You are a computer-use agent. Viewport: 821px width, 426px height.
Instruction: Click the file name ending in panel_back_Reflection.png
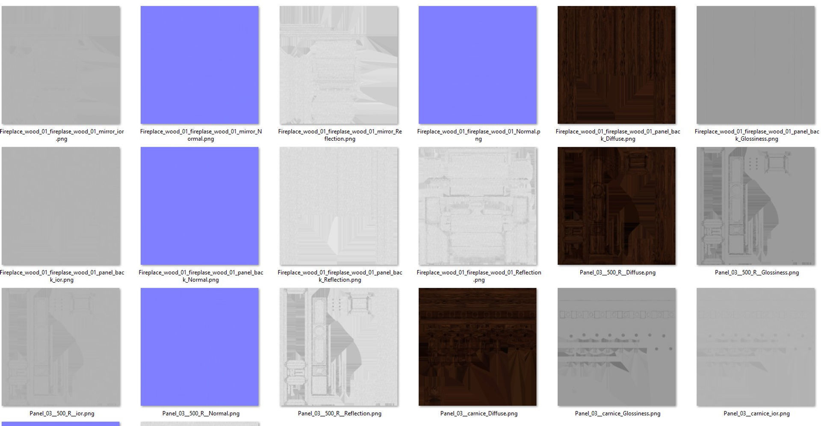point(340,276)
